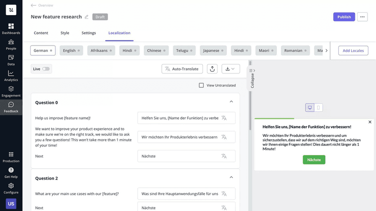Go to People in the sidebar
This screenshot has width=376, height=211.
(11, 45)
